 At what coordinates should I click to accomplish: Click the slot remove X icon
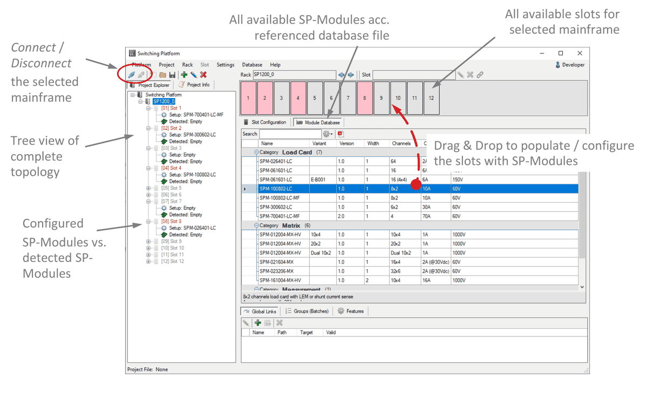(x=470, y=75)
